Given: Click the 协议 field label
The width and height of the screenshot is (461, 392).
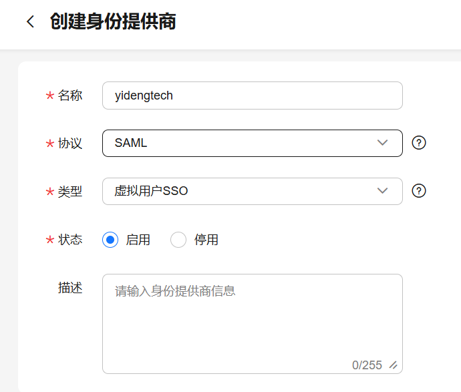Looking at the screenshot, I should [x=70, y=143].
